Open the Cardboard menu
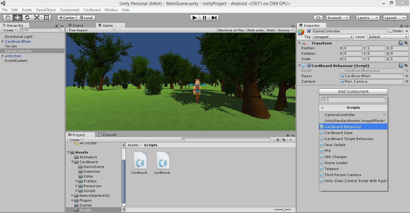The width and height of the screenshot is (410, 213). (x=92, y=10)
